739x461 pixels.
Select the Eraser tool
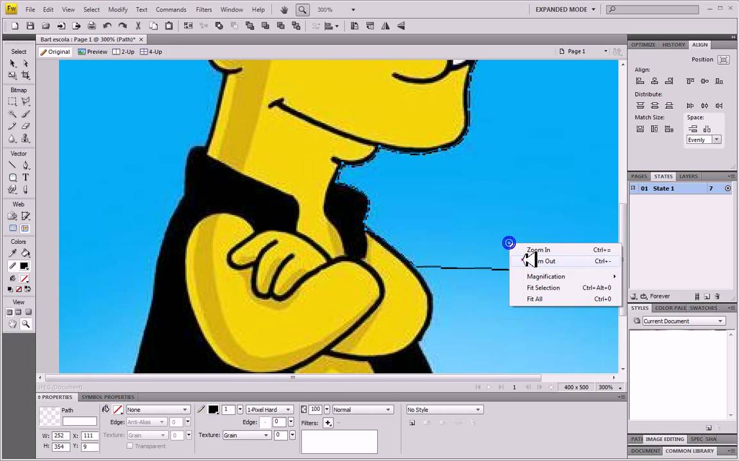coord(26,126)
